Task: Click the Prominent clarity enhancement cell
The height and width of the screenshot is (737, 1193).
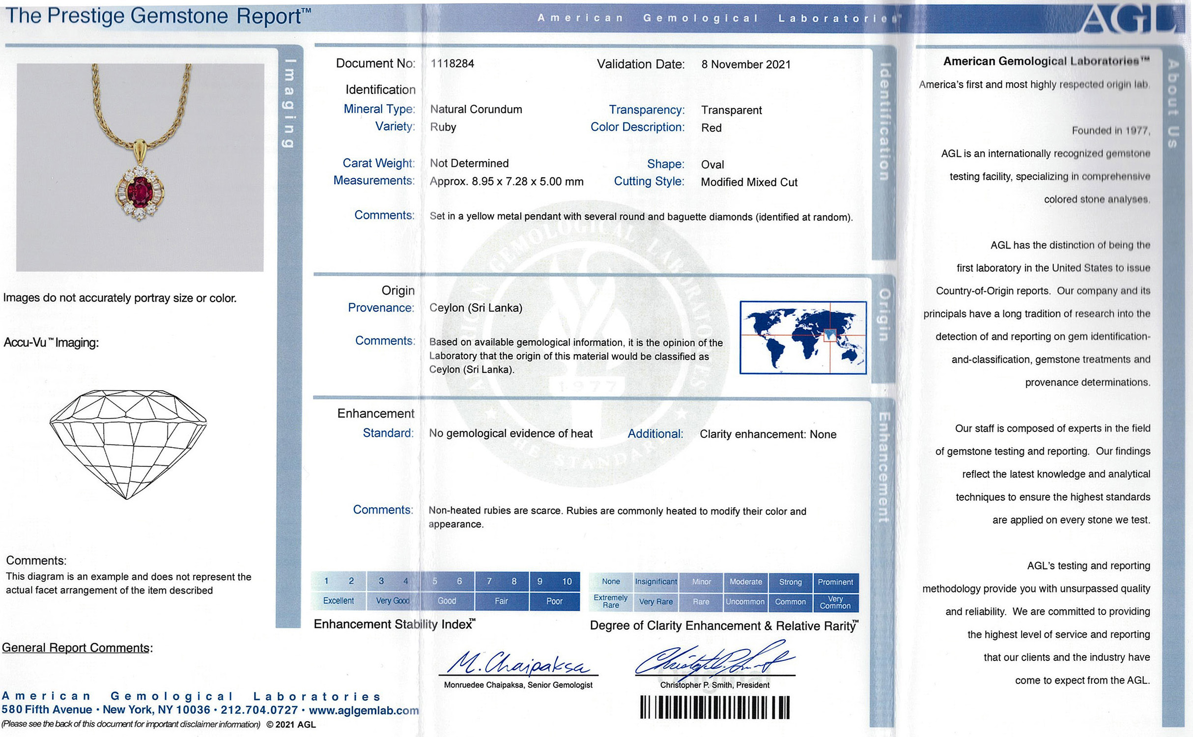Action: 835,582
